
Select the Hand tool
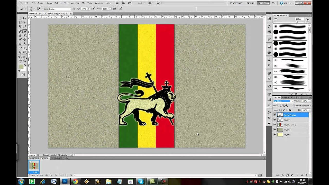20,61
